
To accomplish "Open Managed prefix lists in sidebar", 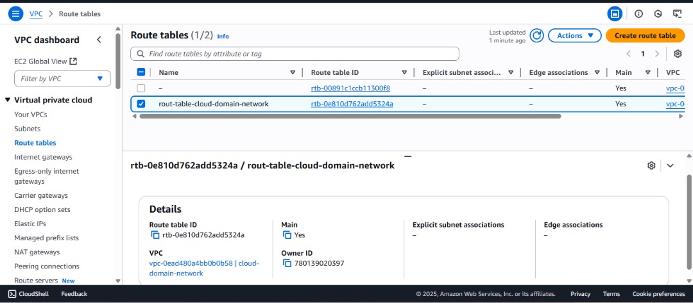I will (x=46, y=238).
